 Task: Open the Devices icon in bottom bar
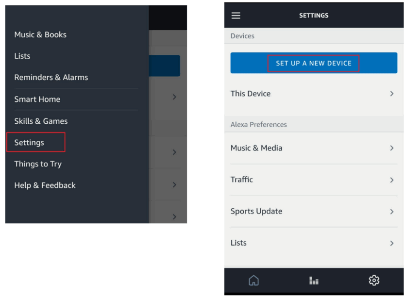pos(314,280)
